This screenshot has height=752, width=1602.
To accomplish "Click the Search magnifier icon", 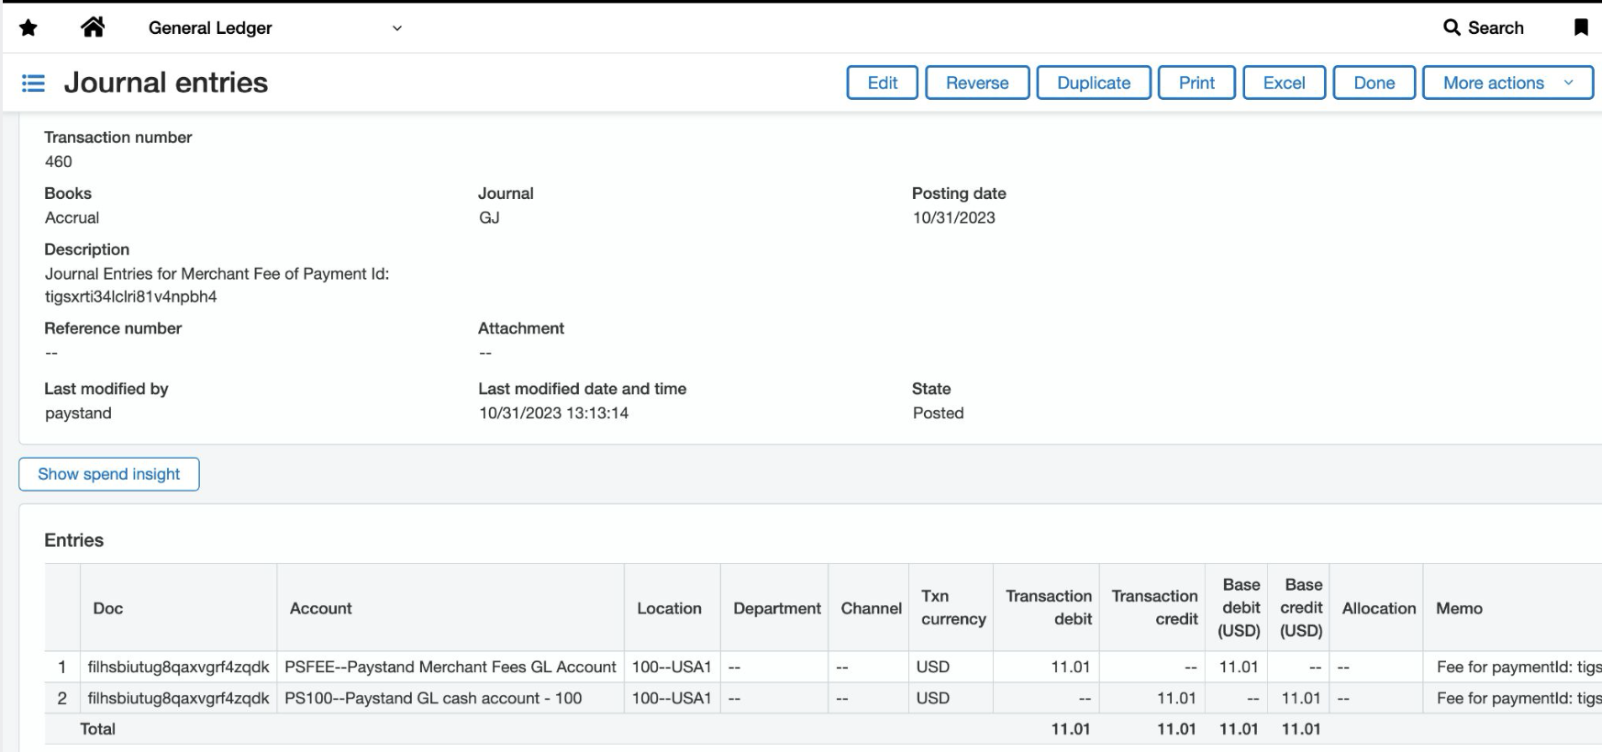I will pyautogui.click(x=1452, y=28).
